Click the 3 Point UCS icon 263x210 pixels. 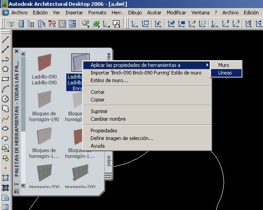point(236,24)
